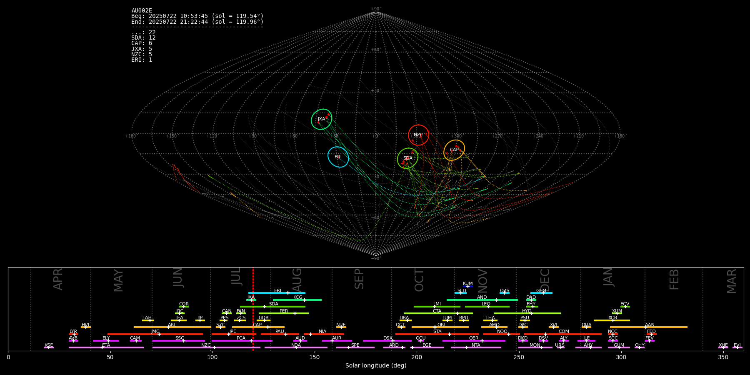The height and width of the screenshot is (375, 750).
Task: Click the 350 tick on solar longitude axis
Action: (723, 357)
